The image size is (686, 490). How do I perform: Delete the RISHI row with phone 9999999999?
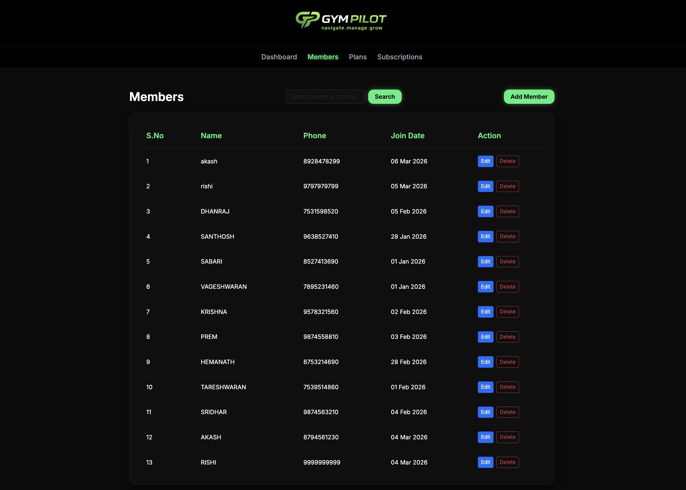coord(507,462)
